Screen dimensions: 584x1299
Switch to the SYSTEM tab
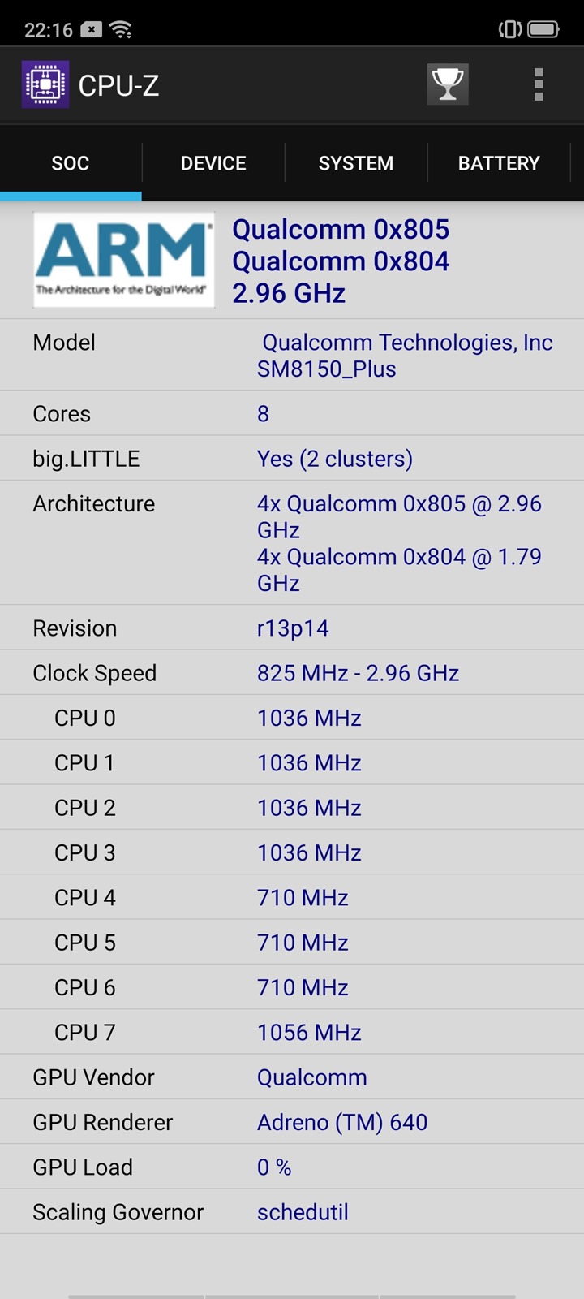(356, 163)
